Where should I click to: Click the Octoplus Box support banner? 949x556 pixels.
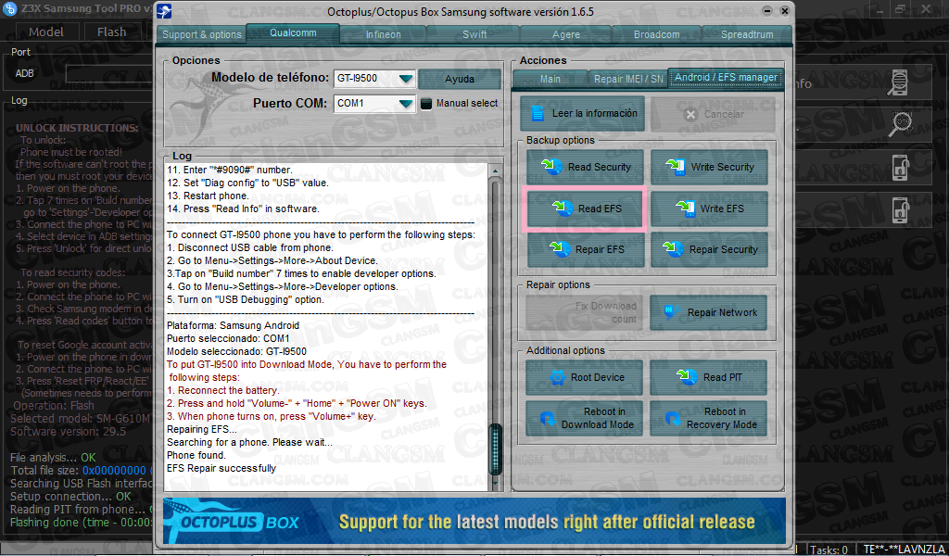point(474,522)
